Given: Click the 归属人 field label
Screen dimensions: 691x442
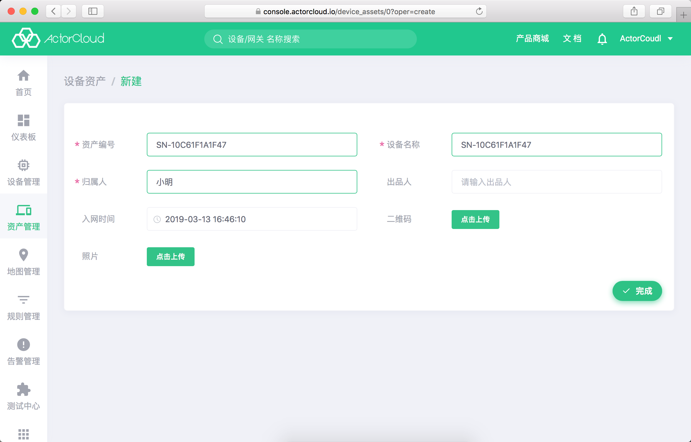Looking at the screenshot, I should pyautogui.click(x=94, y=182).
